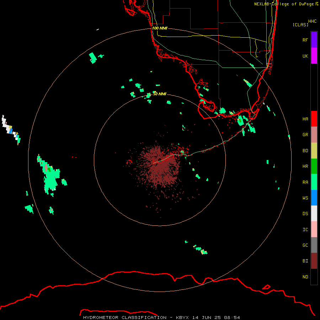
Task: Click the RF purple legend swatch
Action: [314, 40]
